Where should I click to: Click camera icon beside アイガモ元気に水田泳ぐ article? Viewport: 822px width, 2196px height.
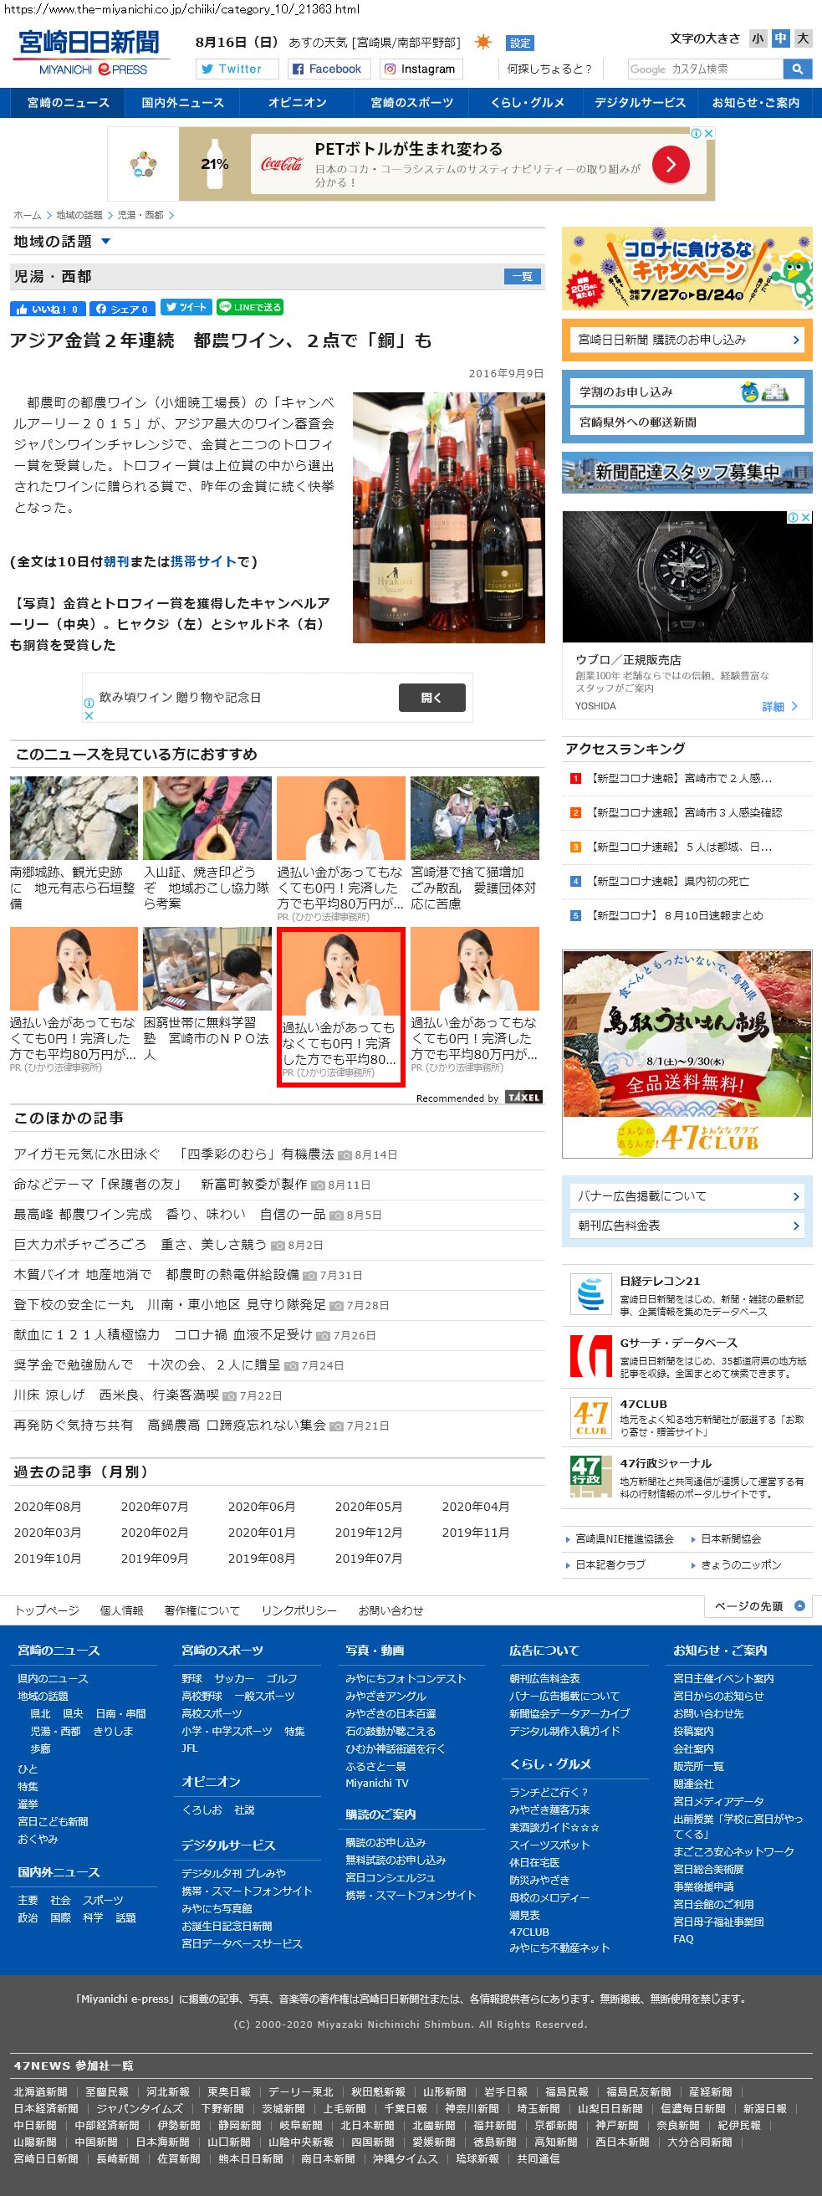[x=345, y=1155]
